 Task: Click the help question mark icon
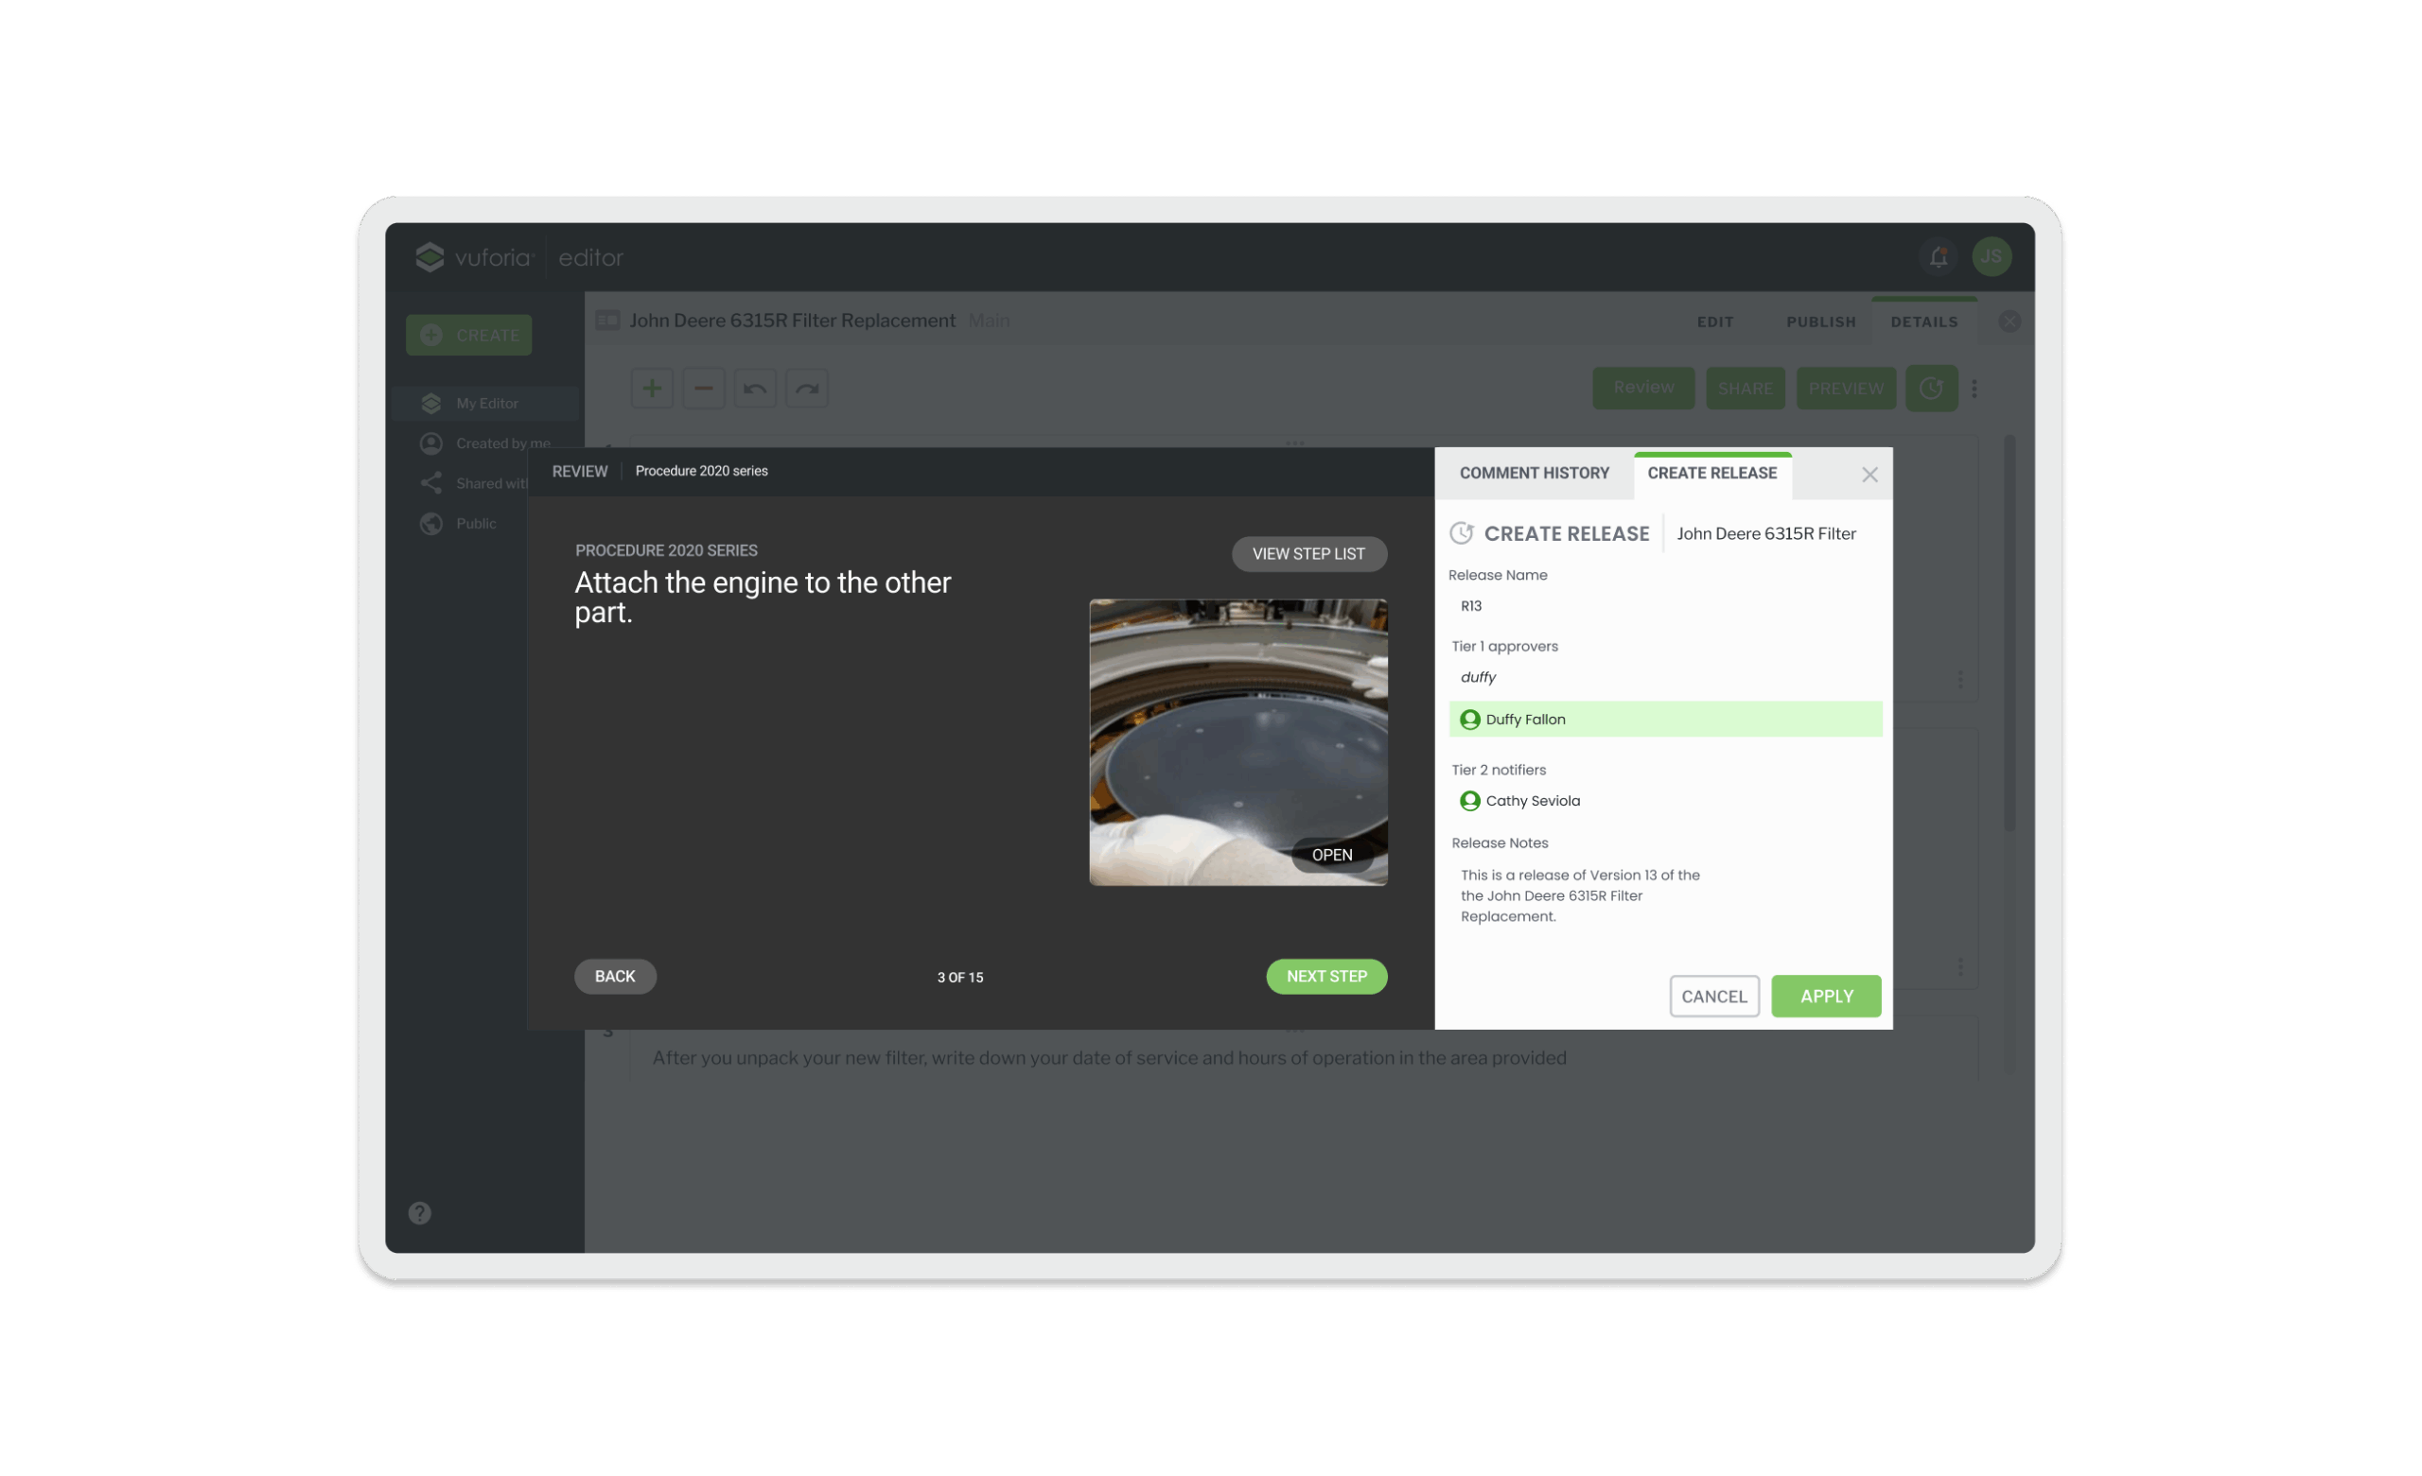point(420,1212)
